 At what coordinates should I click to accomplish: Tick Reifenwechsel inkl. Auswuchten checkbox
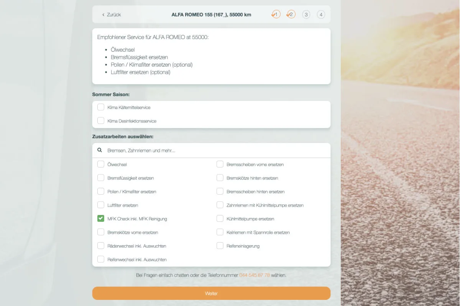coord(101,259)
